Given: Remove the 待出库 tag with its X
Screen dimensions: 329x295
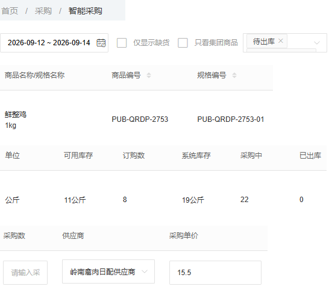Looking at the screenshot, I should point(281,41).
